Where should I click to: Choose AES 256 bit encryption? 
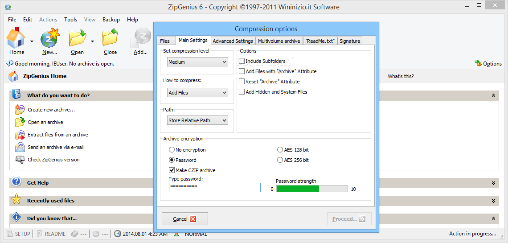point(280,160)
